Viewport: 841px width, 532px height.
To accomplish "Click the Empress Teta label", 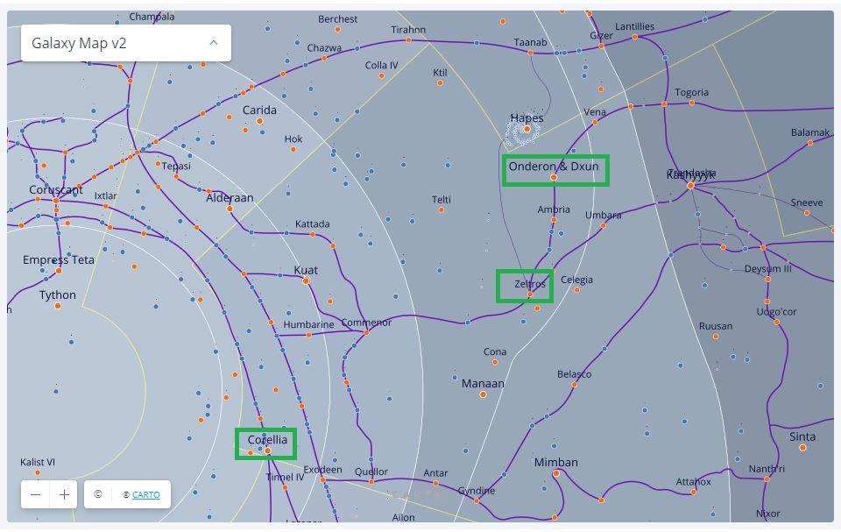I will click(59, 259).
